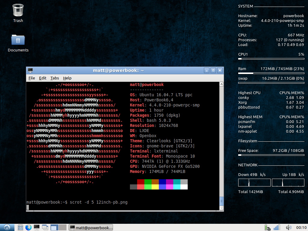
Task: Click the terminal scrollbar down arrow
Action: (222, 208)
